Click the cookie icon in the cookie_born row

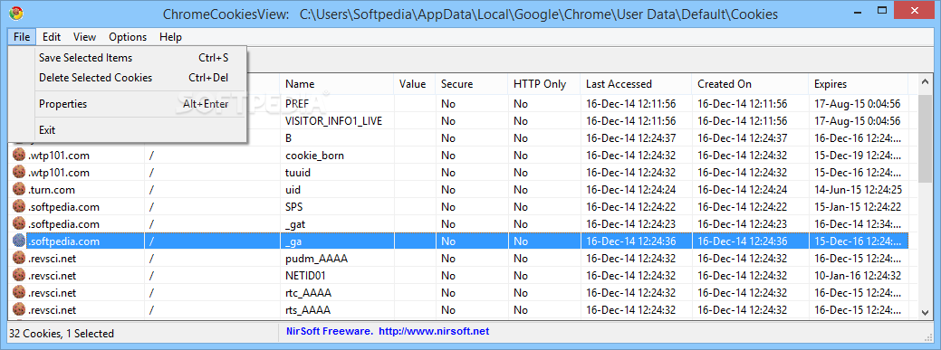(19, 156)
